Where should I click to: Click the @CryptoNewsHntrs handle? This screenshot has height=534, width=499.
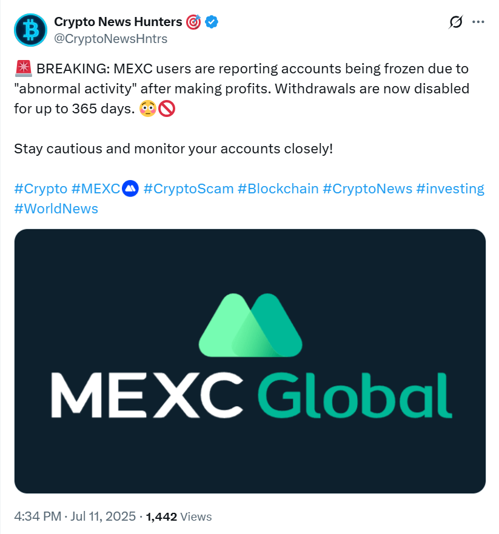coord(110,39)
